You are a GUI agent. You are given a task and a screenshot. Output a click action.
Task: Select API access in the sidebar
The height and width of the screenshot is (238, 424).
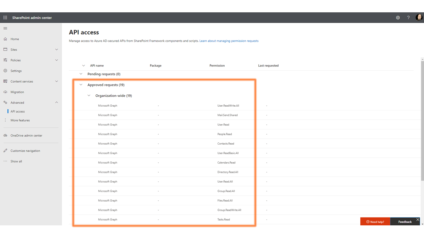[x=18, y=112]
